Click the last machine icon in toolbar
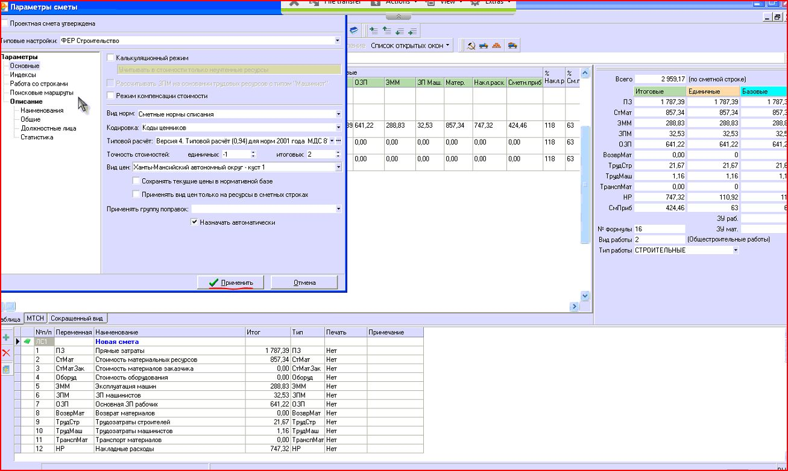Viewport: 788px width, 471px height. point(511,46)
